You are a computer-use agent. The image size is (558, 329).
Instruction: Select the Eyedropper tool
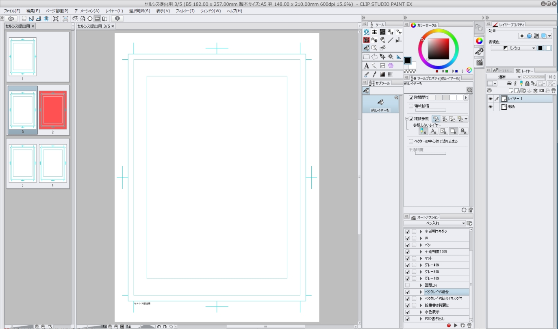(x=374, y=75)
